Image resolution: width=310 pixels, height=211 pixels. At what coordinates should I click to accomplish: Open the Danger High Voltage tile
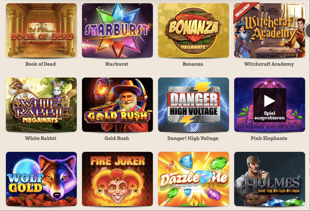194,105
